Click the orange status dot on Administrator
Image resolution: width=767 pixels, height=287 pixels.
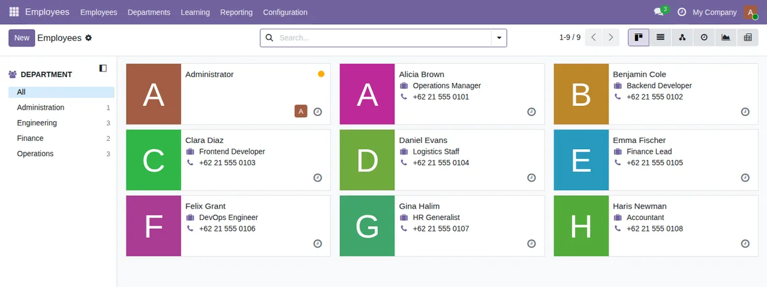tap(321, 74)
